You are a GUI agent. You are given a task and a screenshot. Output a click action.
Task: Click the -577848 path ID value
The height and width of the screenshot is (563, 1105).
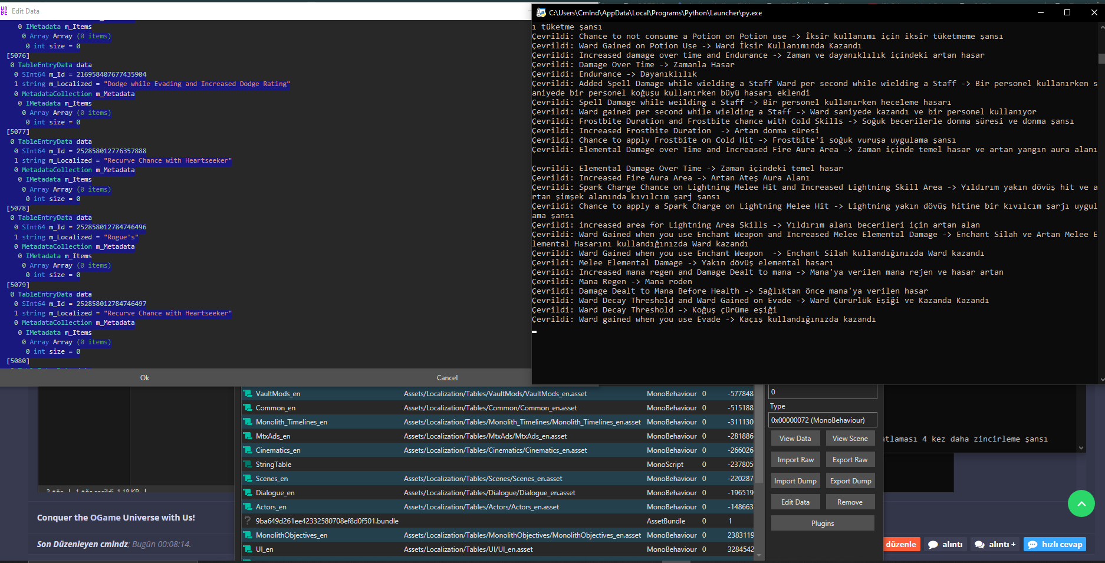pyautogui.click(x=740, y=394)
